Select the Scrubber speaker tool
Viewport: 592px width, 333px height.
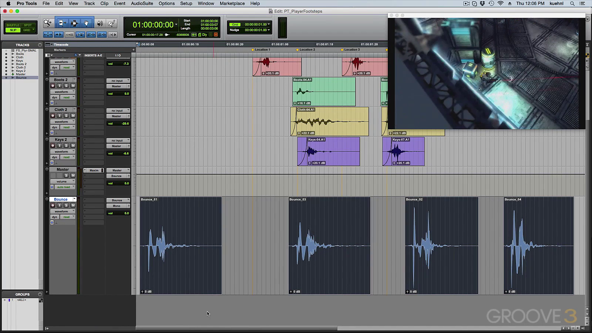click(100, 23)
